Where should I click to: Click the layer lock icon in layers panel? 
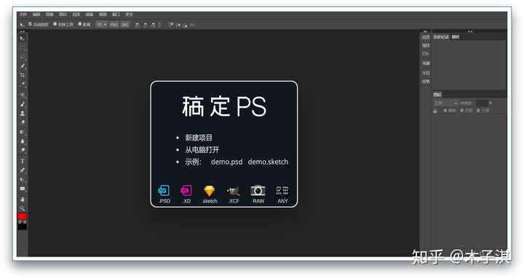435,111
